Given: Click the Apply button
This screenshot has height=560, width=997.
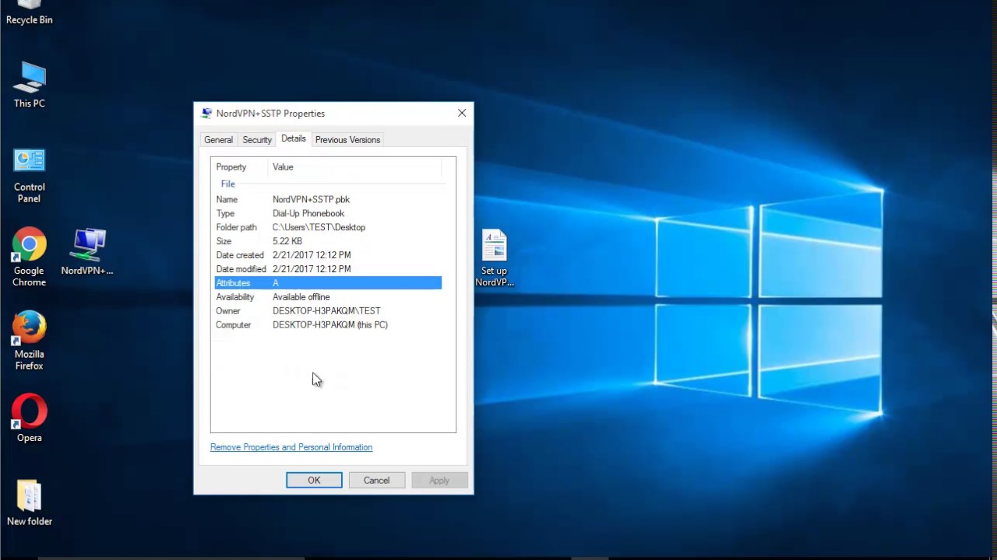Looking at the screenshot, I should pyautogui.click(x=439, y=480).
